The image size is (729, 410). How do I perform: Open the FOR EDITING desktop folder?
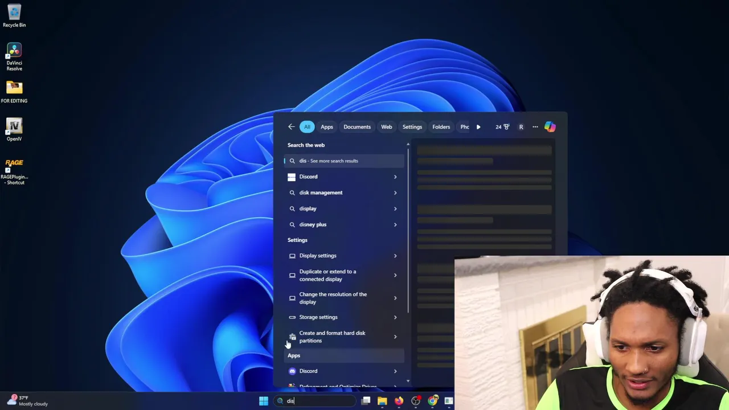point(14,92)
